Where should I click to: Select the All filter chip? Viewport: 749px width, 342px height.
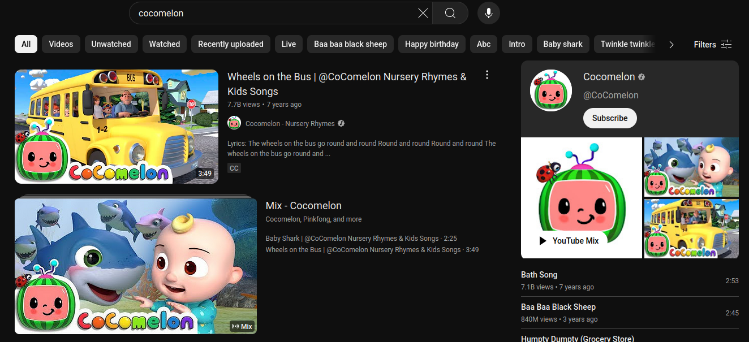point(26,44)
